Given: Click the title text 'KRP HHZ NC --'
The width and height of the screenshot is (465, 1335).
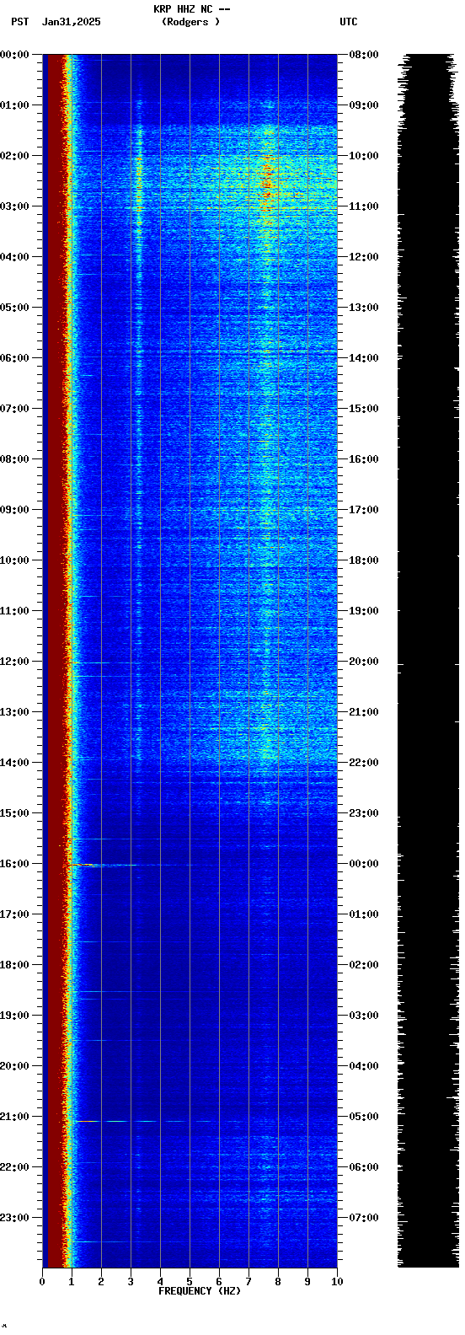Looking at the screenshot, I should (x=191, y=9).
